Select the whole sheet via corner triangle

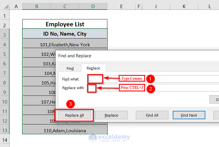(x=6, y=6)
